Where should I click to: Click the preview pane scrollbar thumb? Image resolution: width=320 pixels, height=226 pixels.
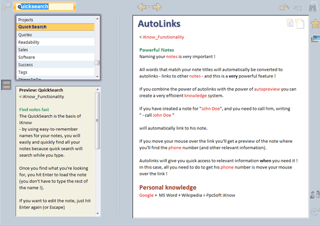click(98, 121)
